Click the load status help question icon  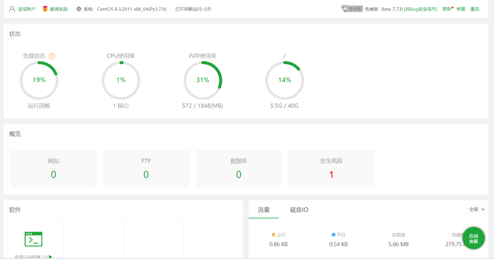click(52, 56)
